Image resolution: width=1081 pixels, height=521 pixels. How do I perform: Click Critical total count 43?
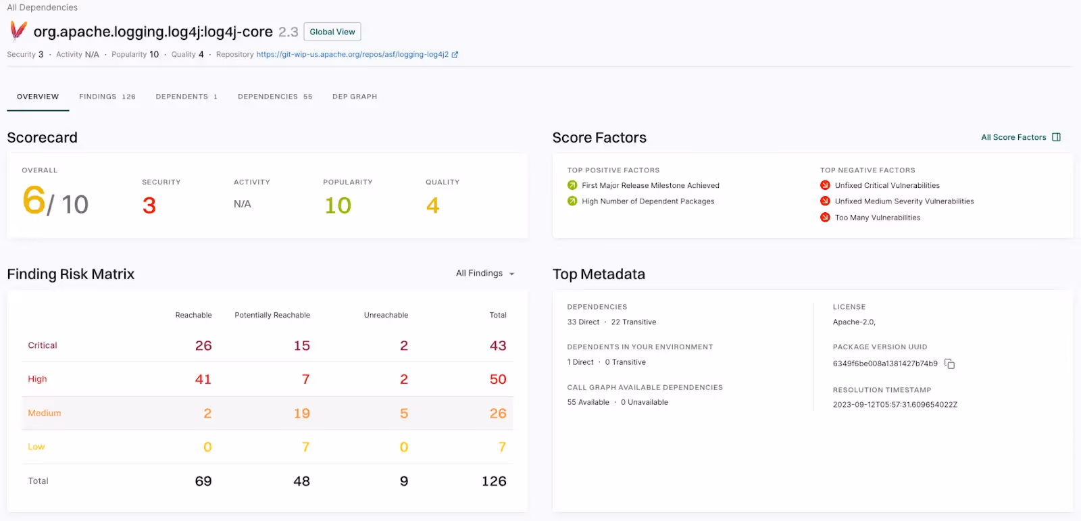(x=498, y=345)
